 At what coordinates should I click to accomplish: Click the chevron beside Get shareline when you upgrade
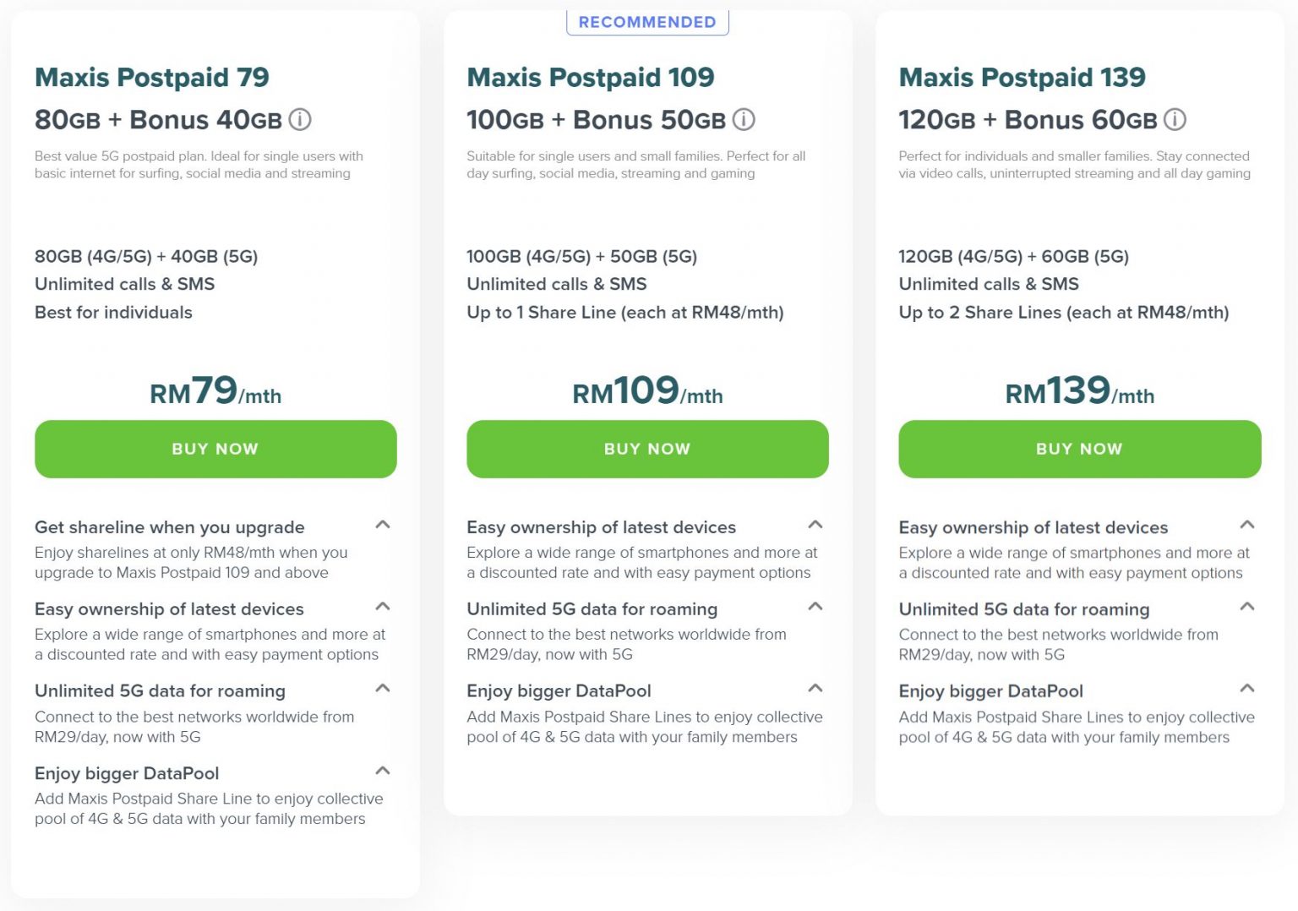[x=382, y=525]
